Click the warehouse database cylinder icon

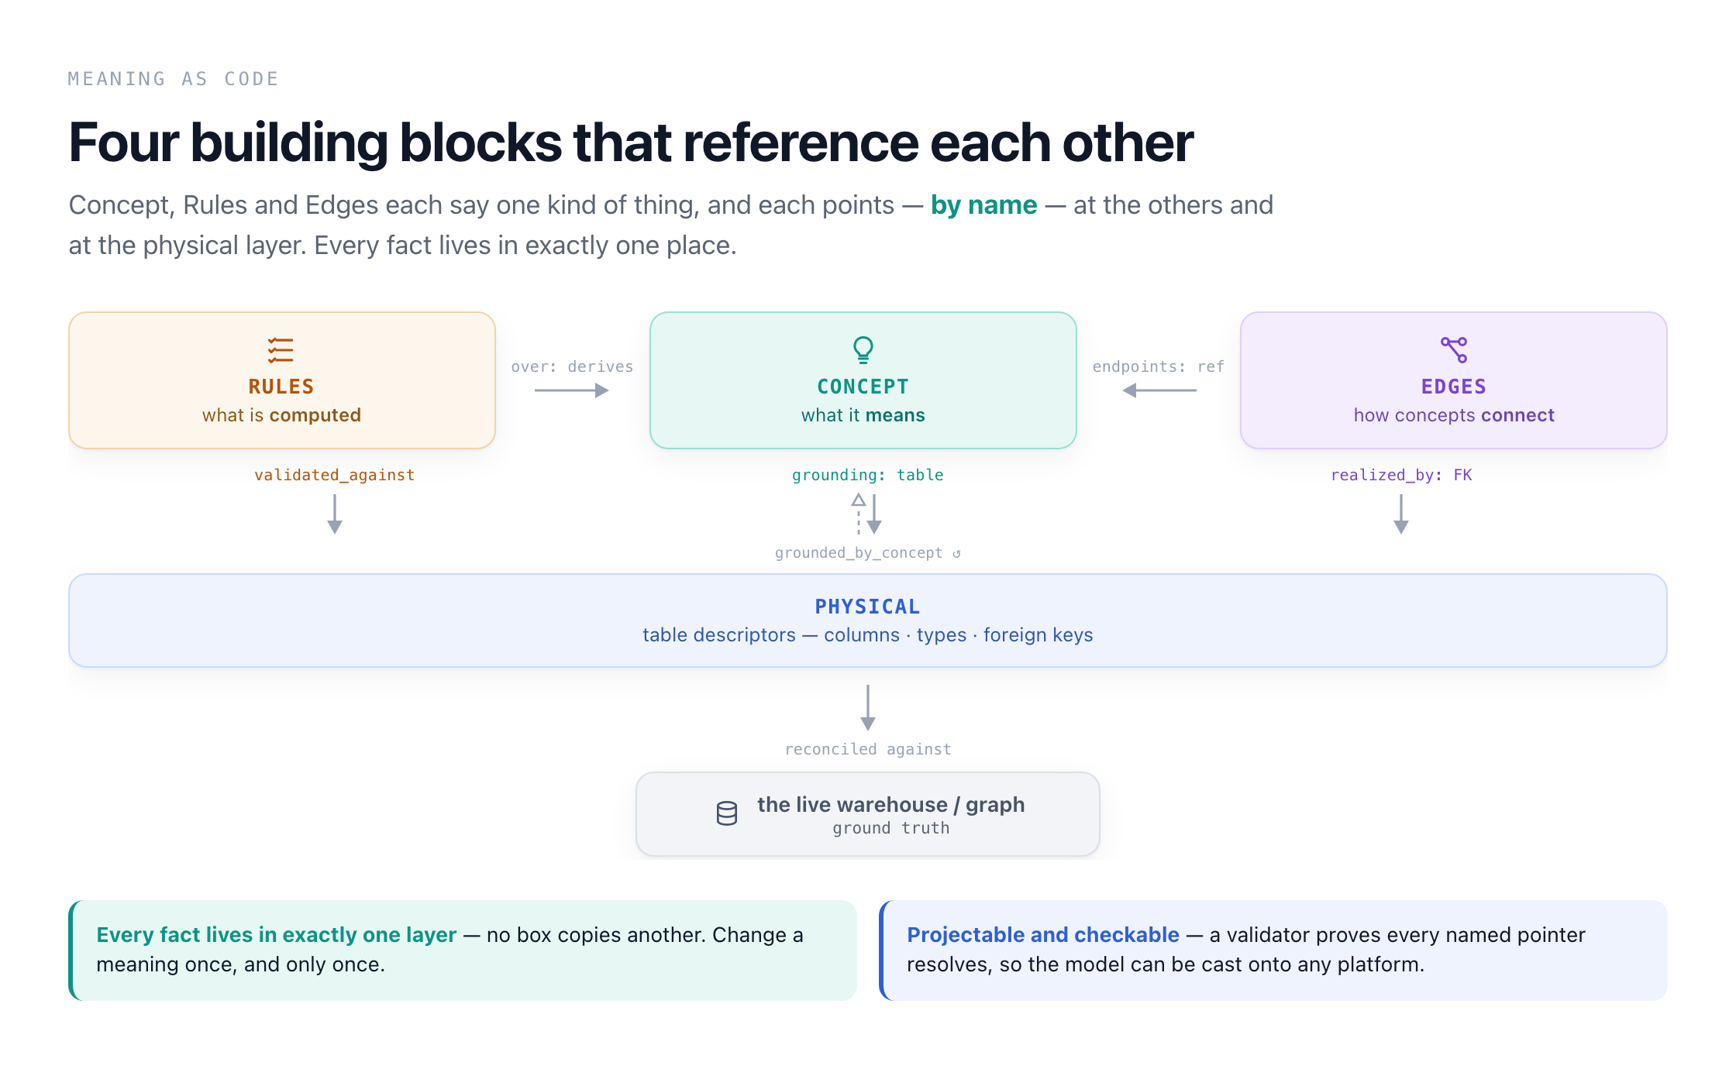click(x=727, y=813)
